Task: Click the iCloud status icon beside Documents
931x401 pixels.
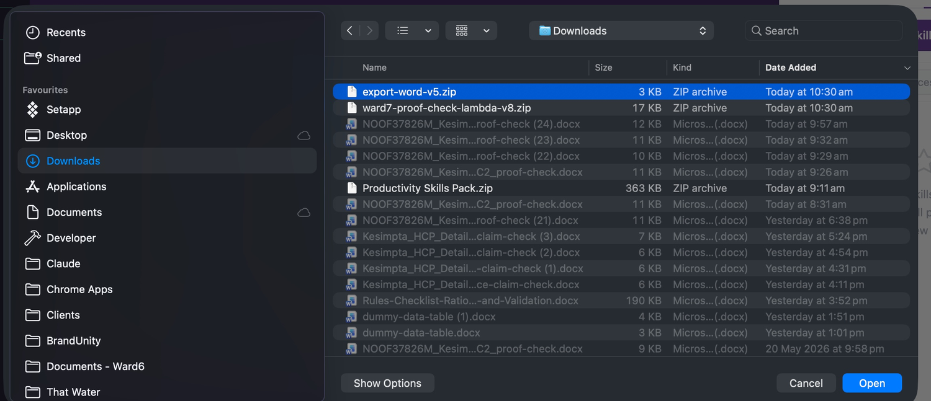Action: pyautogui.click(x=304, y=212)
